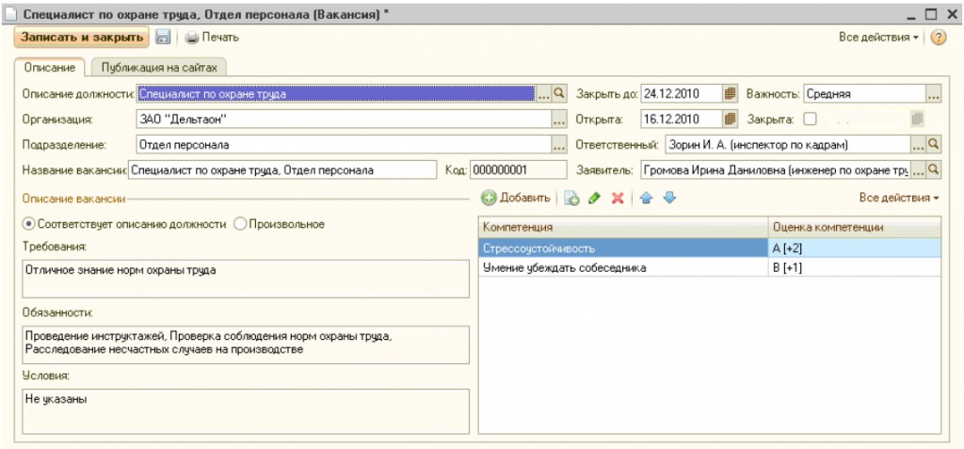Select Соответствует описанию должности radio button

click(x=28, y=224)
